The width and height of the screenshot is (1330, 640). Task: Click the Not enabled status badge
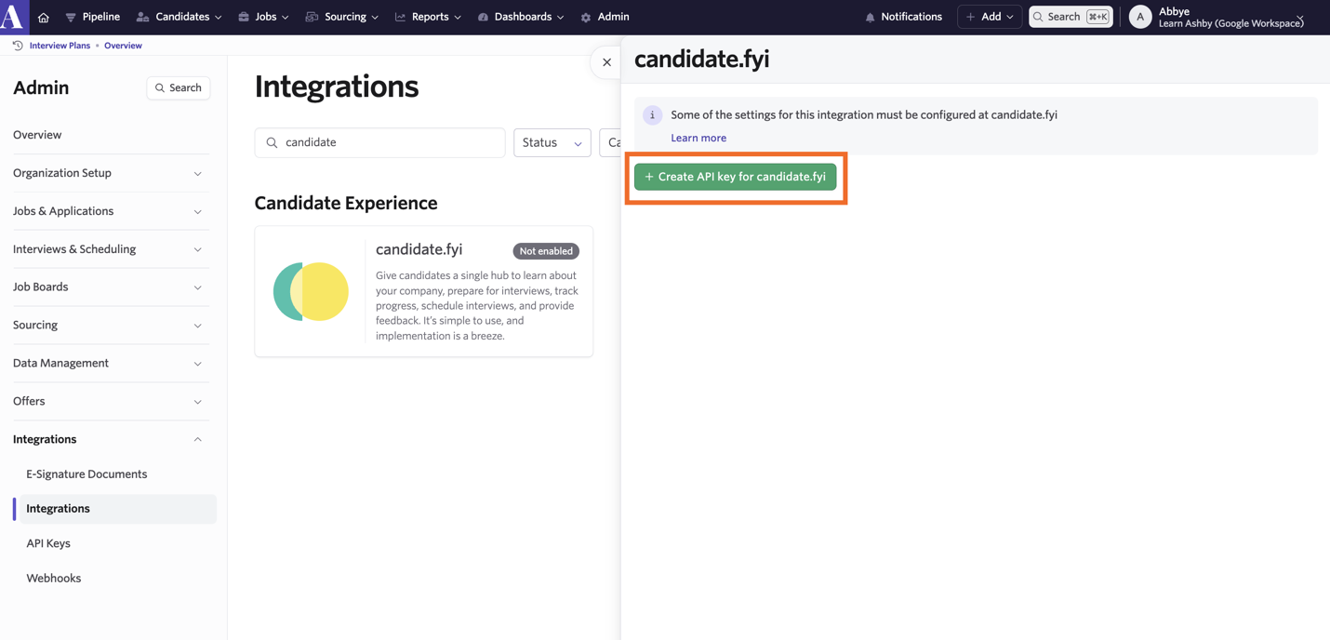(x=546, y=251)
